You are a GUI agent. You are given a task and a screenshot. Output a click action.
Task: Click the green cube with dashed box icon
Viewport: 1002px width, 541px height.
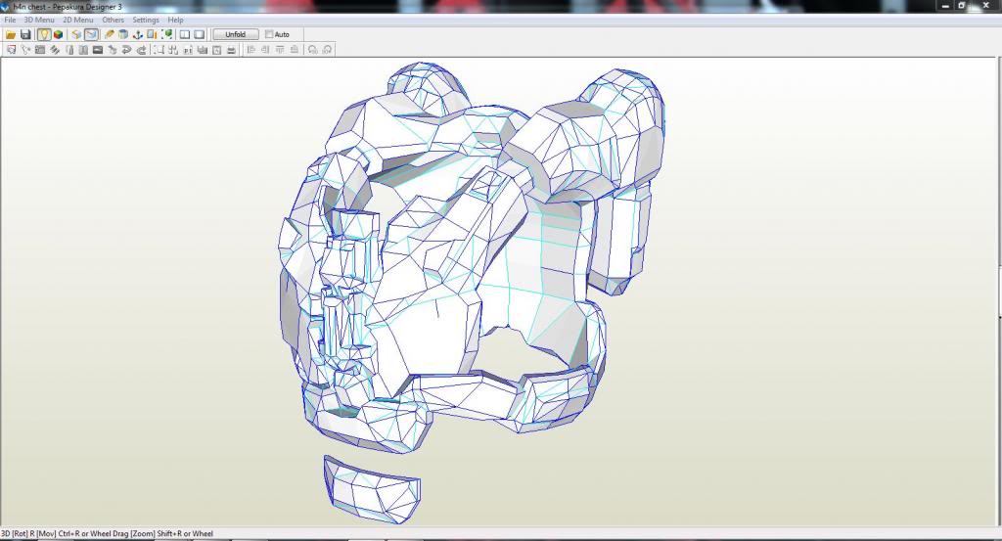[166, 34]
